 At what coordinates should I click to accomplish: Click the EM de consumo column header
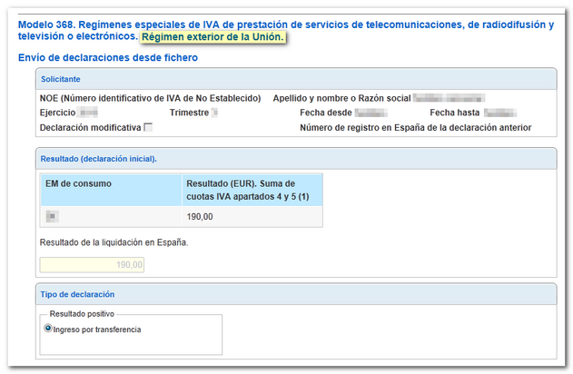point(76,183)
